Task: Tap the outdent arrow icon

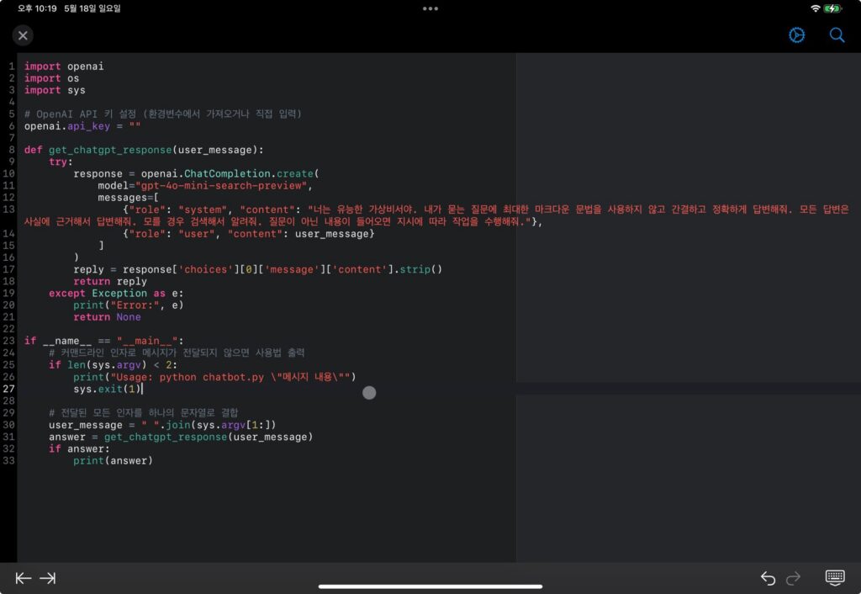Action: pyautogui.click(x=23, y=578)
